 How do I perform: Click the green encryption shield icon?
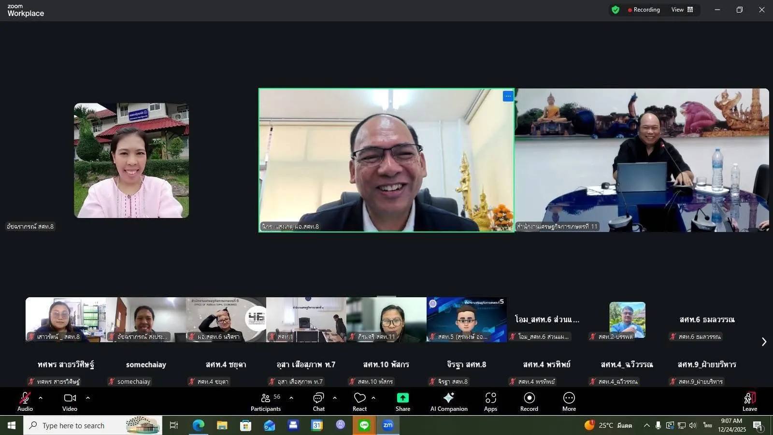pos(615,10)
